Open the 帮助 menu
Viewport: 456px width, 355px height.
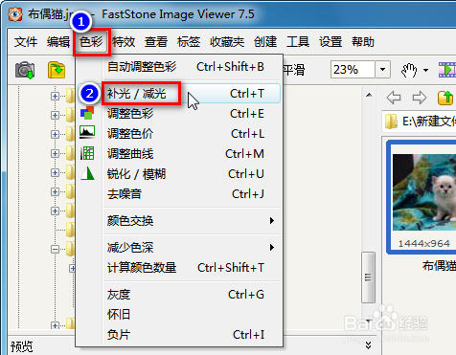(x=363, y=42)
